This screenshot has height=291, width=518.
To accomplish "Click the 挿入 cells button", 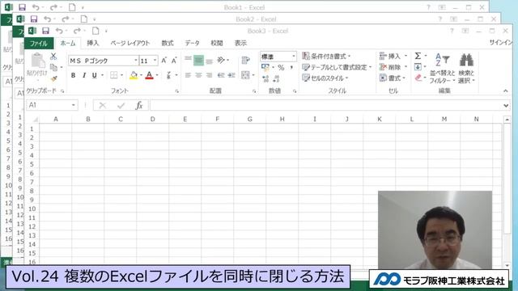I will (393, 56).
